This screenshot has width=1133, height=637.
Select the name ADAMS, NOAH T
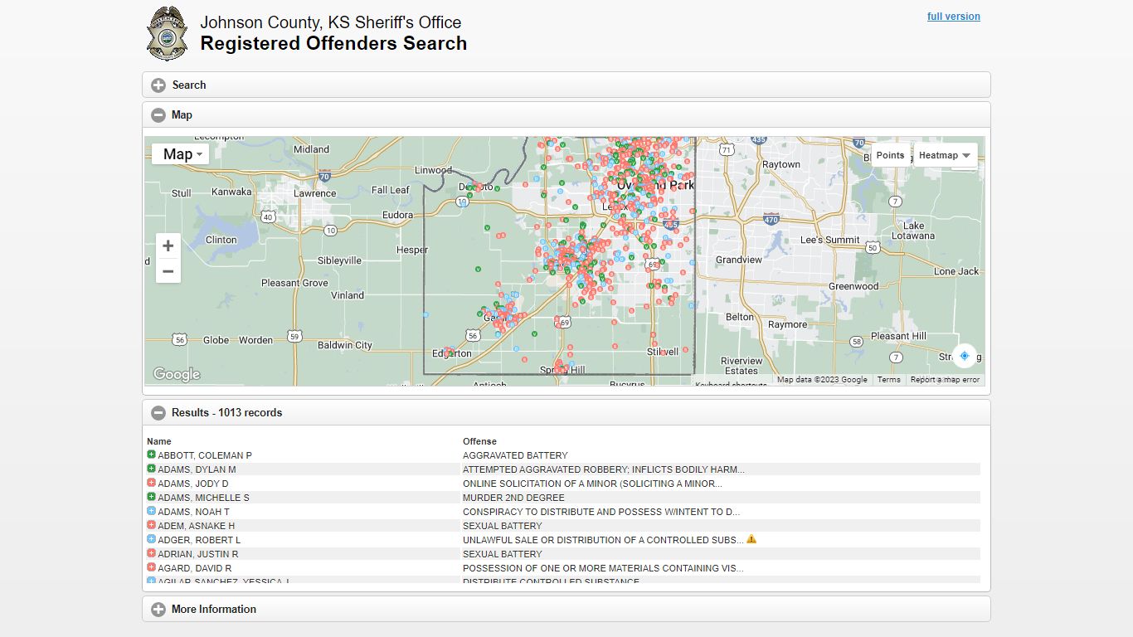[x=194, y=512]
